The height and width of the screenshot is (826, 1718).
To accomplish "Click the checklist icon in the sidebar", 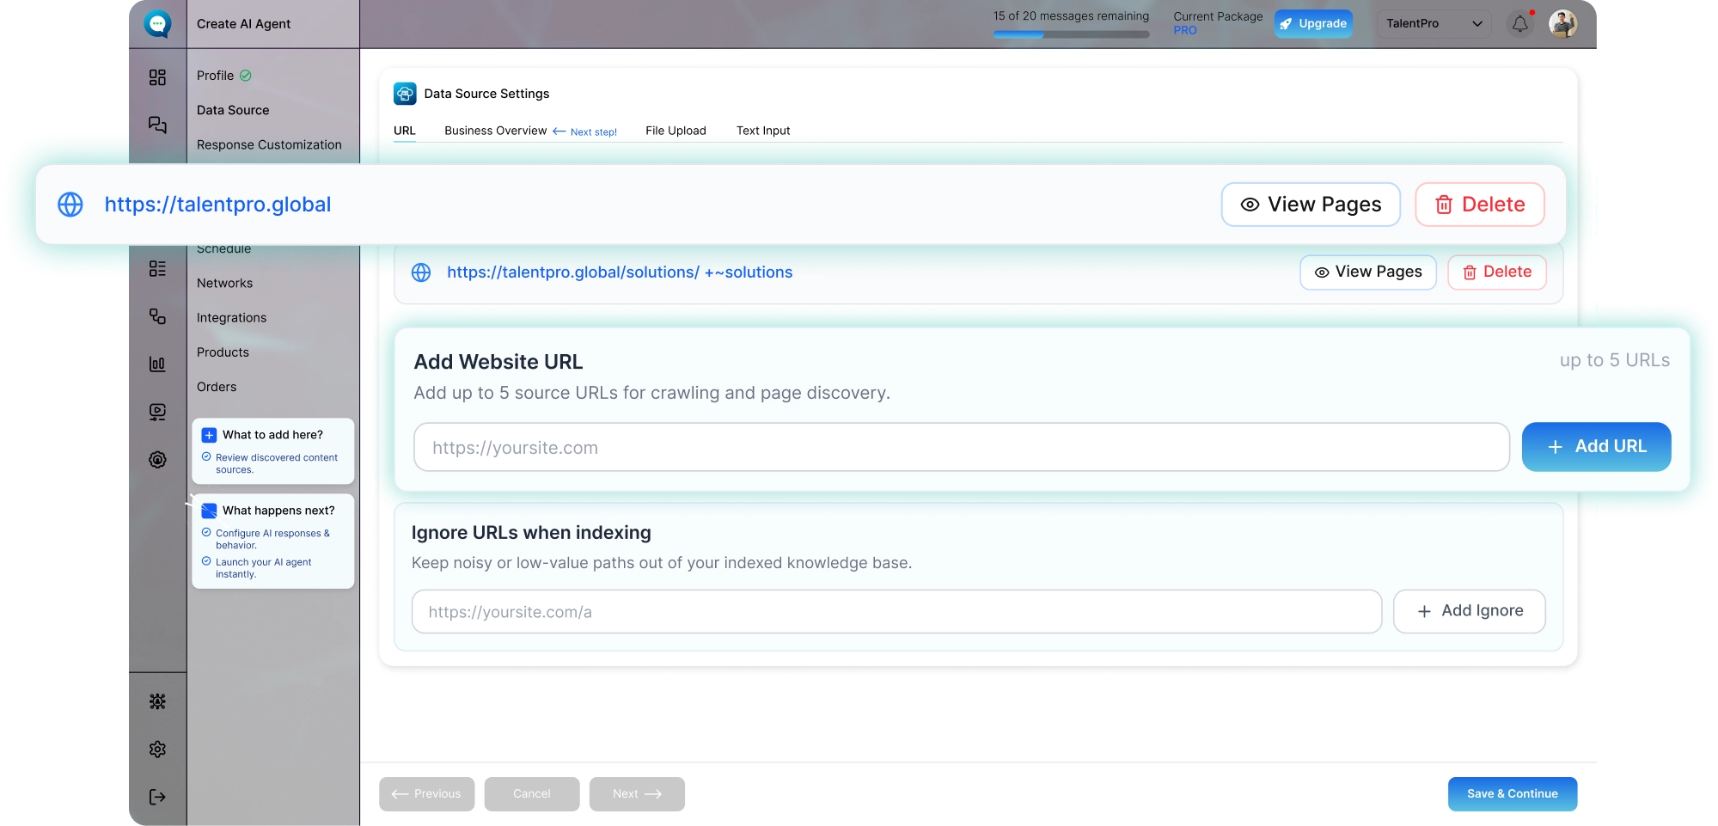I will 157,269.
